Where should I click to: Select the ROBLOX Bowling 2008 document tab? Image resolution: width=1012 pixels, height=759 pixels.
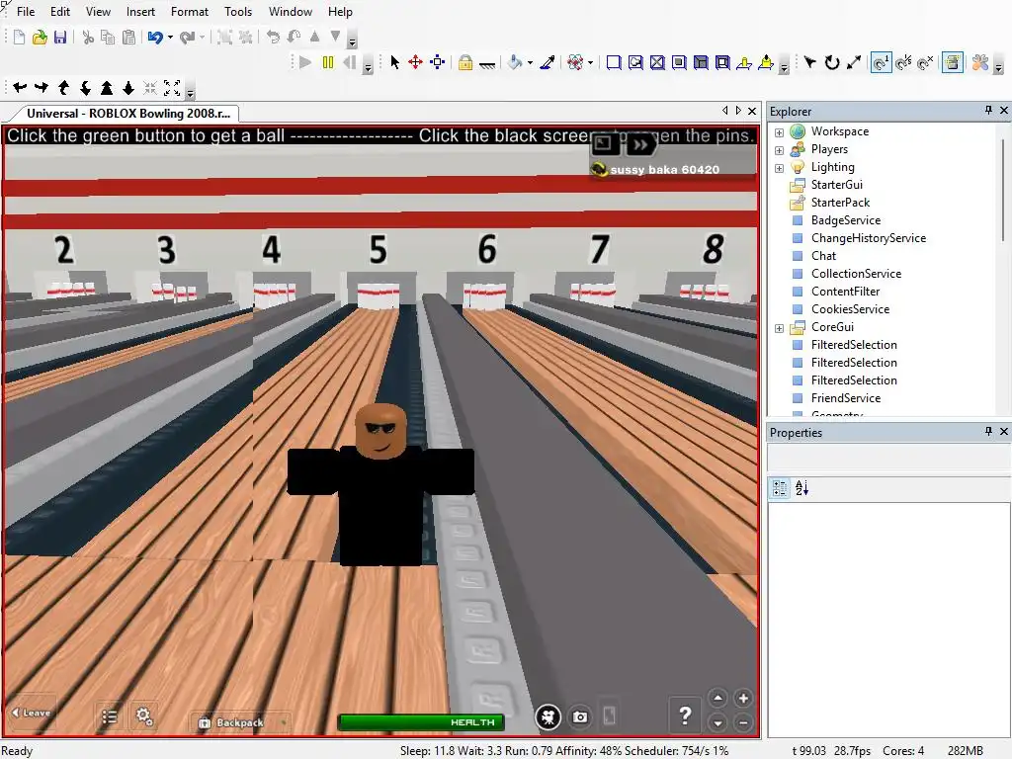point(127,113)
